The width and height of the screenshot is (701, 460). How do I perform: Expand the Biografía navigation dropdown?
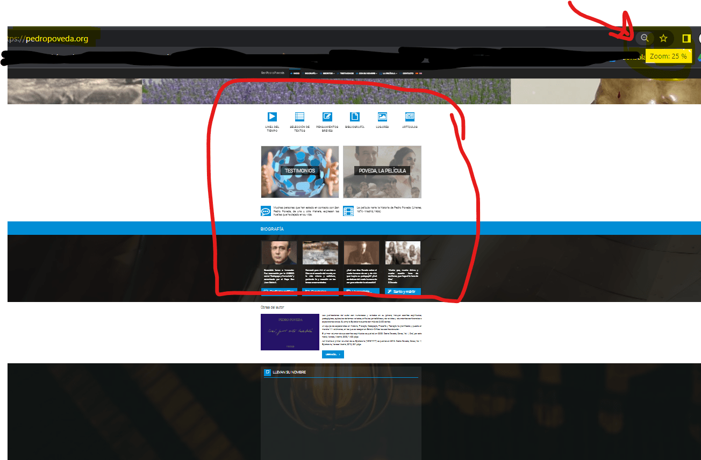point(310,73)
